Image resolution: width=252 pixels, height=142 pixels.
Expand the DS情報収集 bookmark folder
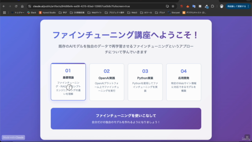[77, 13]
